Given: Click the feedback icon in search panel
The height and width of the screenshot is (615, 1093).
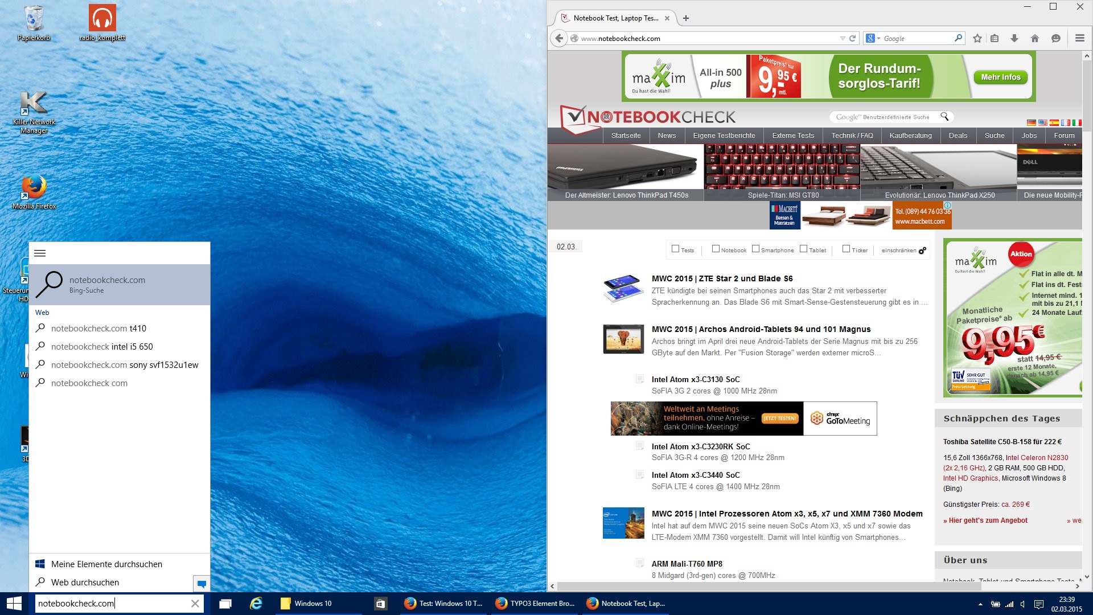Looking at the screenshot, I should point(202,584).
